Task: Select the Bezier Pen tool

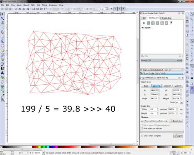Action: click(x=3, y=64)
